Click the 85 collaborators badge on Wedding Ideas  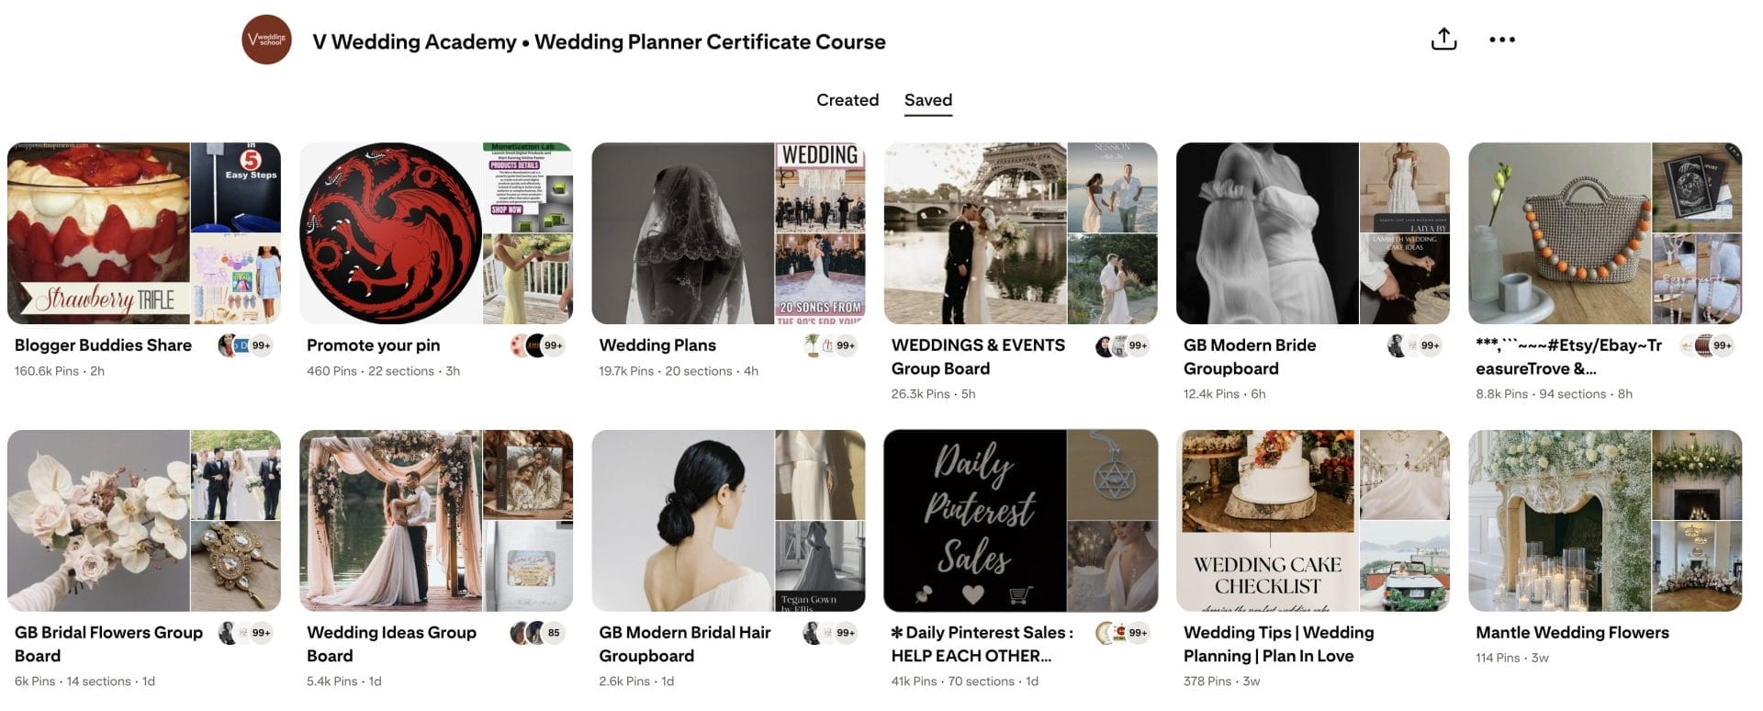554,633
